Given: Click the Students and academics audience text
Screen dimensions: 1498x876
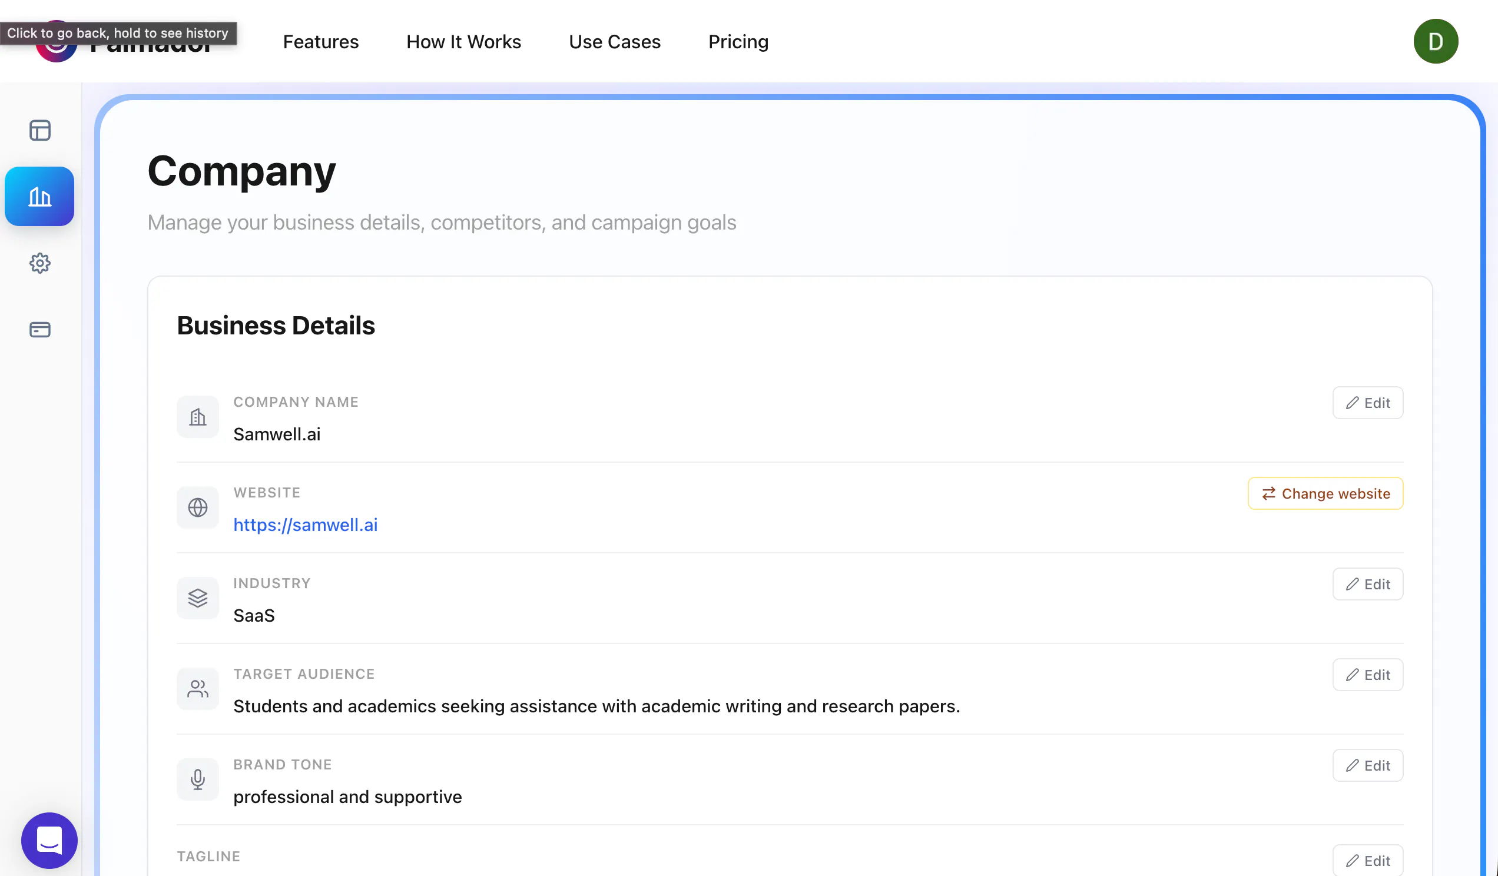Looking at the screenshot, I should (x=597, y=706).
